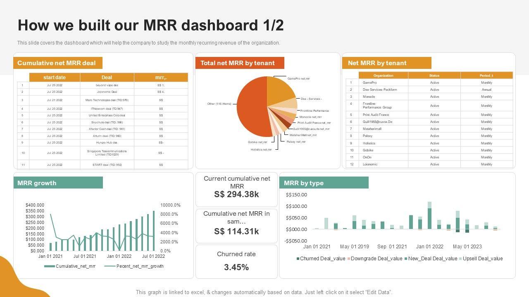Select "Skychute deal (TID: 966)" in the deal table
Viewport: 529px width, 297px height.
[x=107, y=123]
